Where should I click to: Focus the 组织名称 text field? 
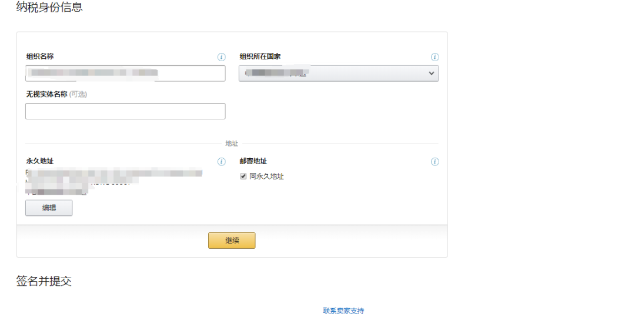pyautogui.click(x=125, y=73)
